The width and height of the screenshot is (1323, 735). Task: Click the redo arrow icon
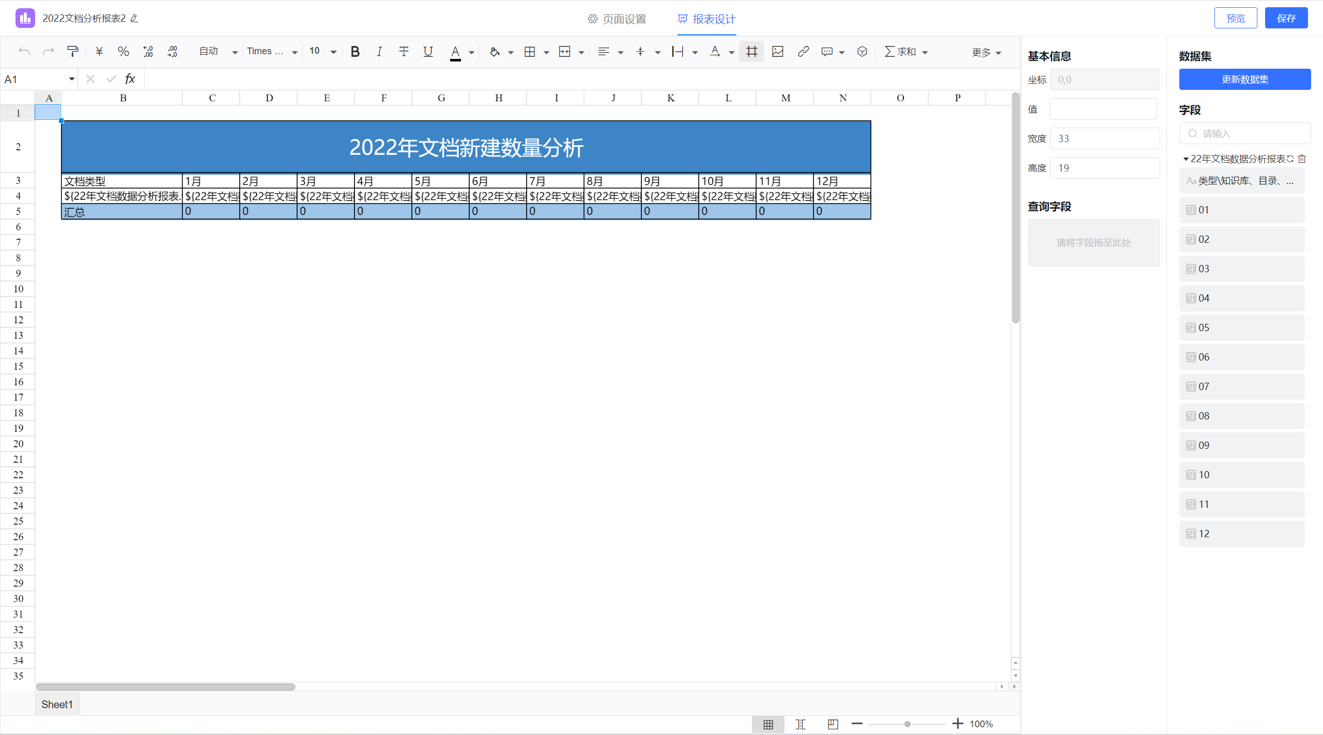click(x=49, y=51)
